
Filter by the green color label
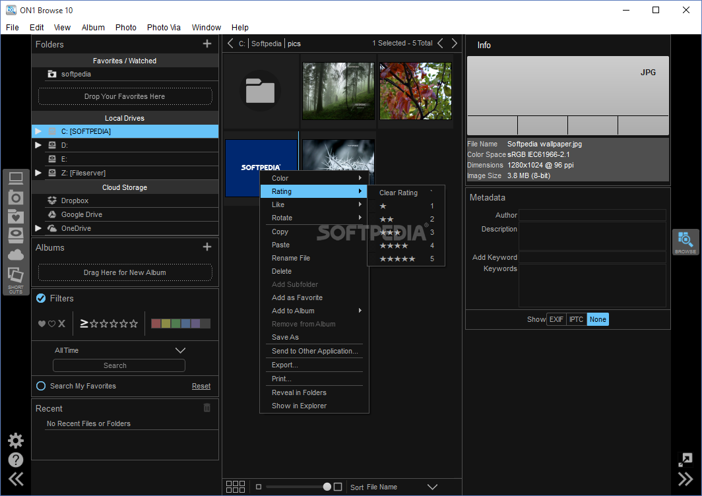coord(176,324)
